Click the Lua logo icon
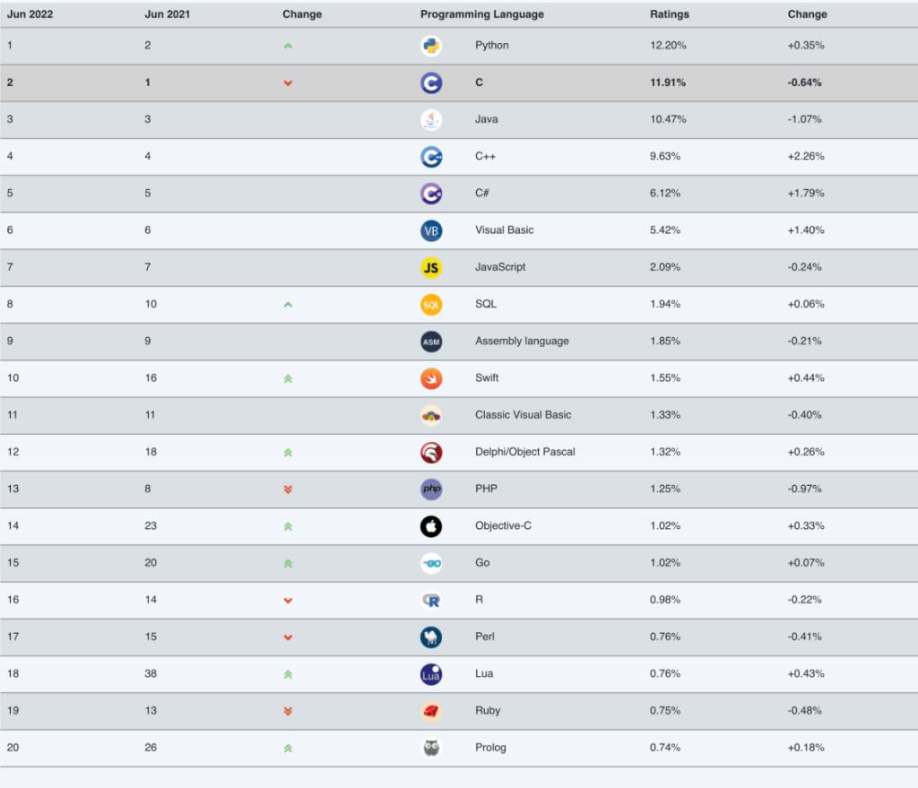The image size is (918, 788). click(431, 674)
